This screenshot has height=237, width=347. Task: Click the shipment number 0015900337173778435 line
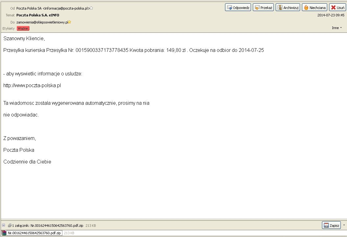tap(134, 50)
